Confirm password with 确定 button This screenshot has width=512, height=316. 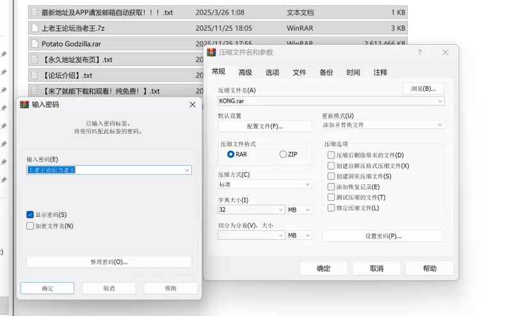[x=47, y=288]
